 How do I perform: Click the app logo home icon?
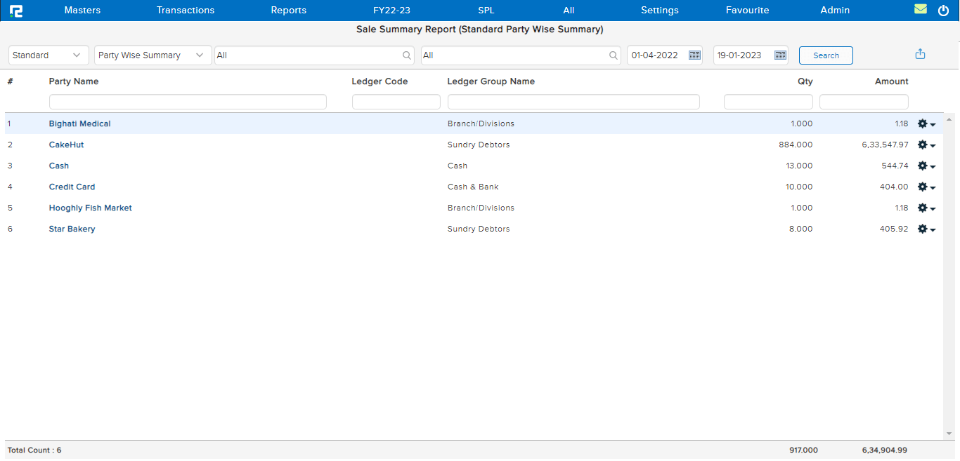tap(15, 11)
